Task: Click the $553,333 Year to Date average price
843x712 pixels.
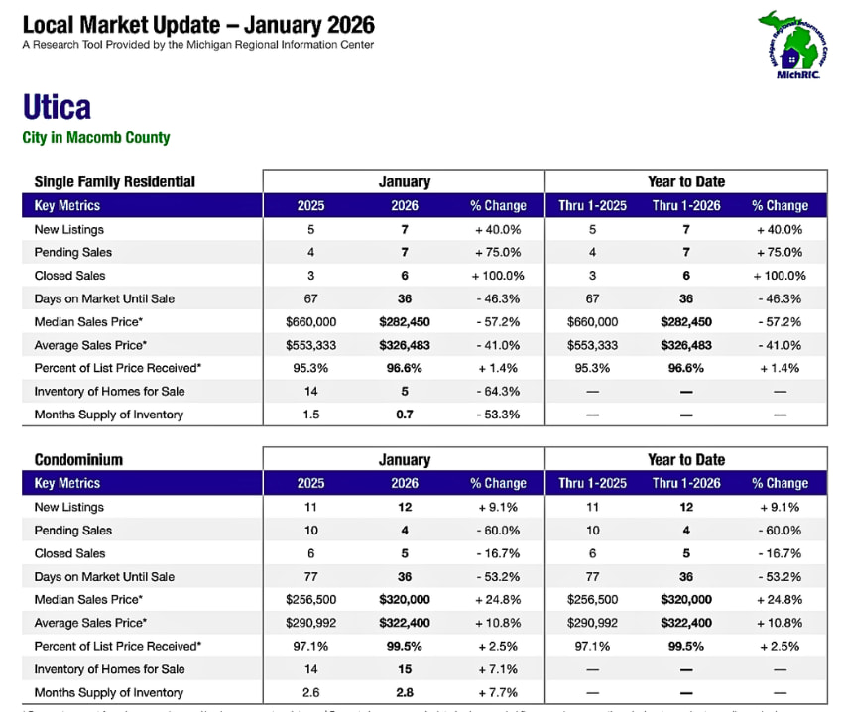Action: coord(592,345)
